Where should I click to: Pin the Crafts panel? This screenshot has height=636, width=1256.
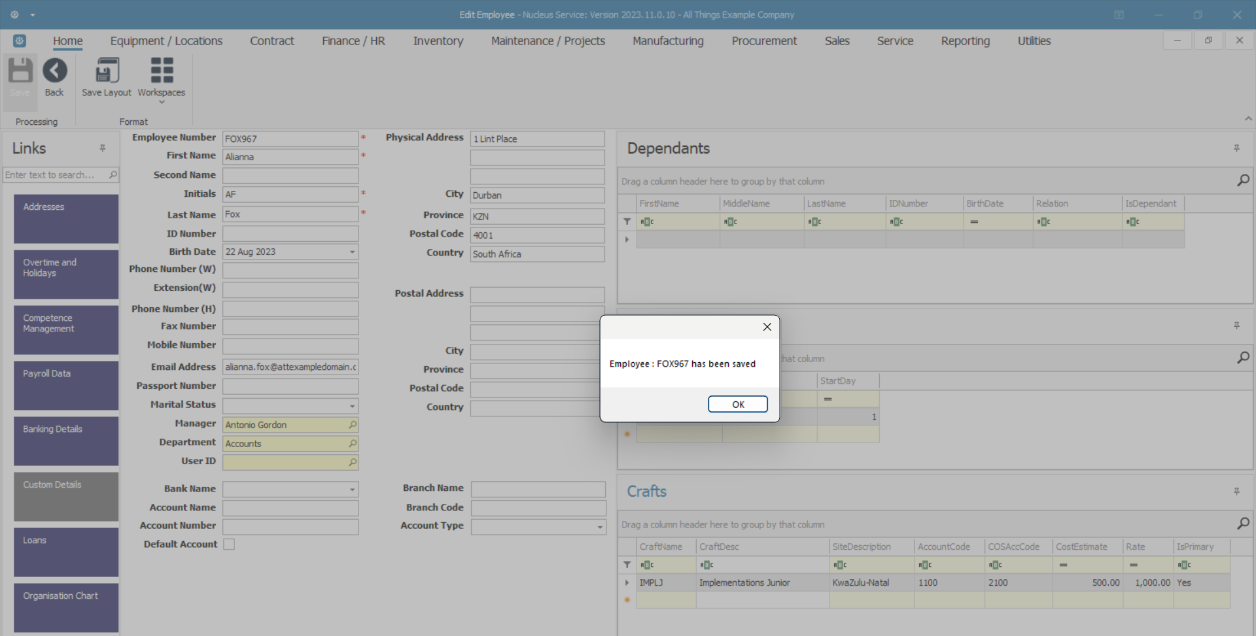coord(1236,492)
